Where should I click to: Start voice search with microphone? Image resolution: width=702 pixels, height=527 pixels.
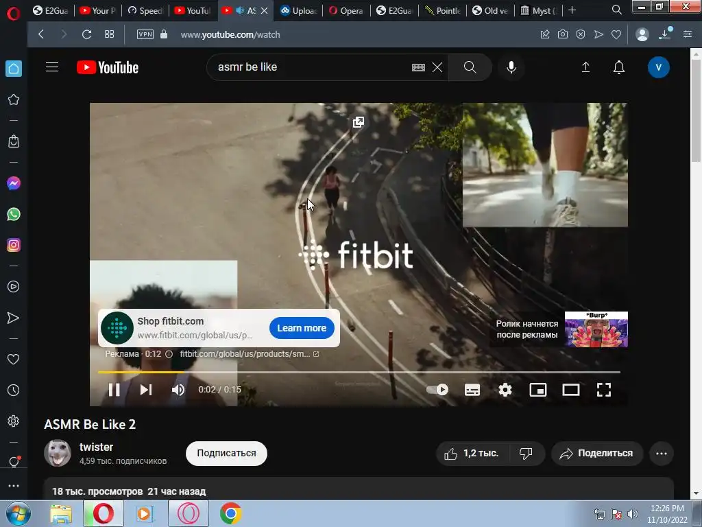tap(511, 67)
